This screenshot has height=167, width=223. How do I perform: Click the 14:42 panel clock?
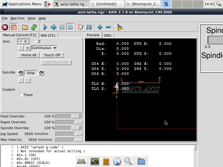(x=209, y=4)
